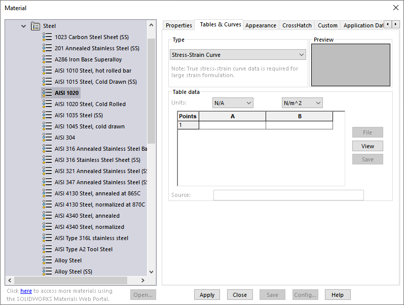This screenshot has width=404, height=305.
Task: Click icon beside AISI 304
Action: tap(47, 138)
